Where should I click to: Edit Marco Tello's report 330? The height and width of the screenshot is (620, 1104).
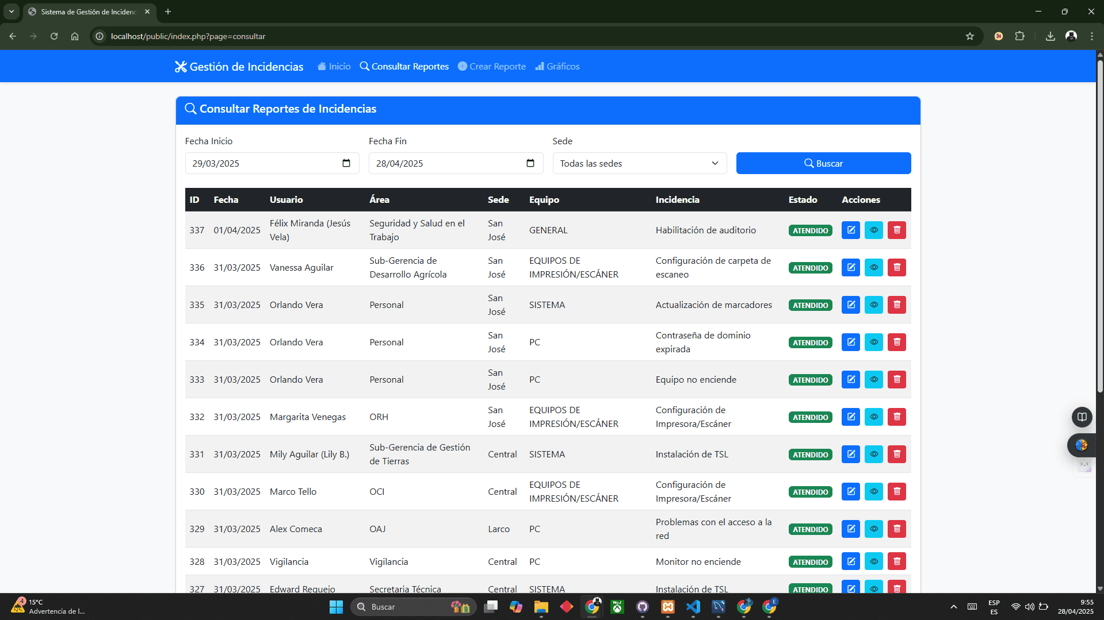(850, 492)
